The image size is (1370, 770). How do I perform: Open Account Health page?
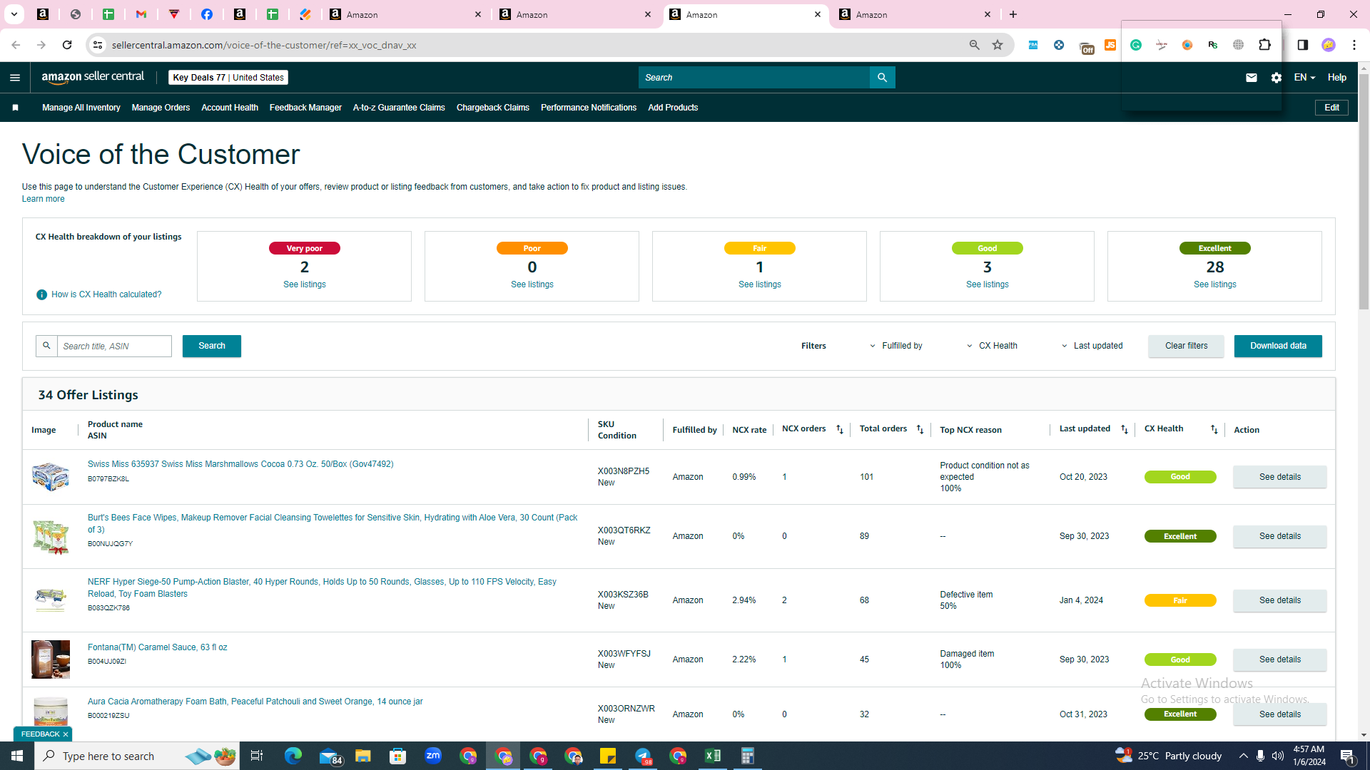click(x=230, y=108)
